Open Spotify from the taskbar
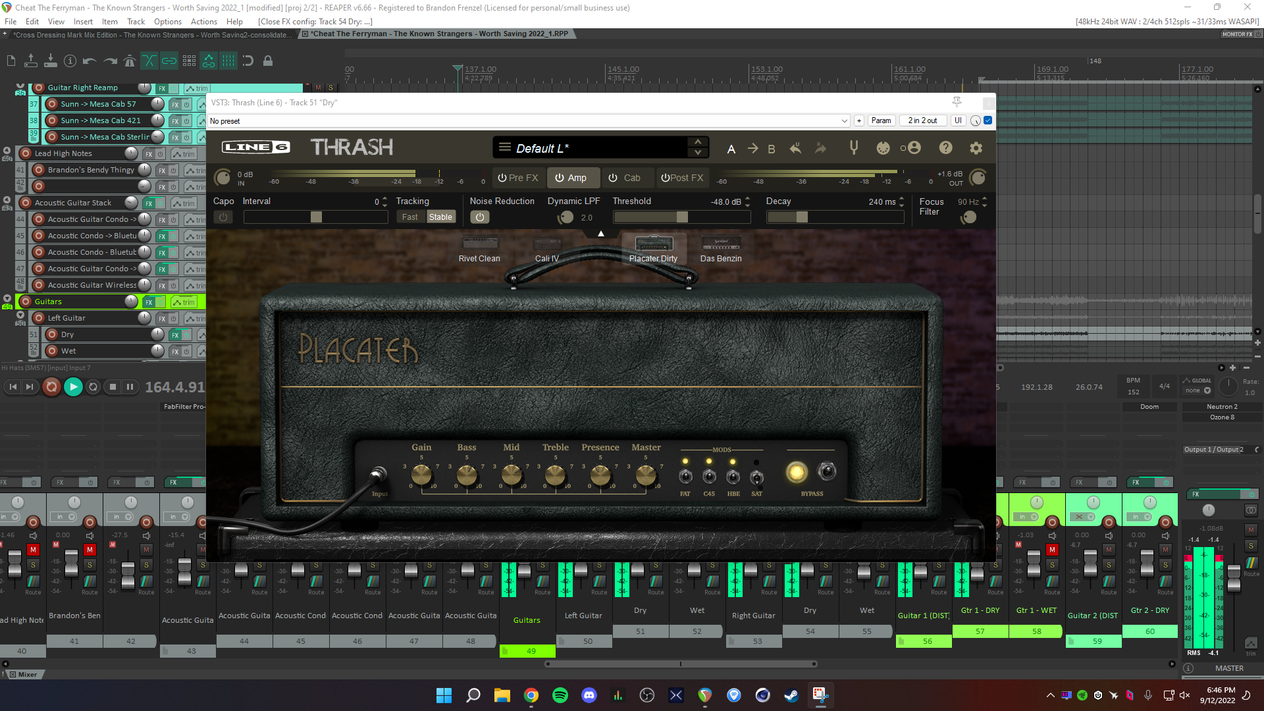 (560, 695)
